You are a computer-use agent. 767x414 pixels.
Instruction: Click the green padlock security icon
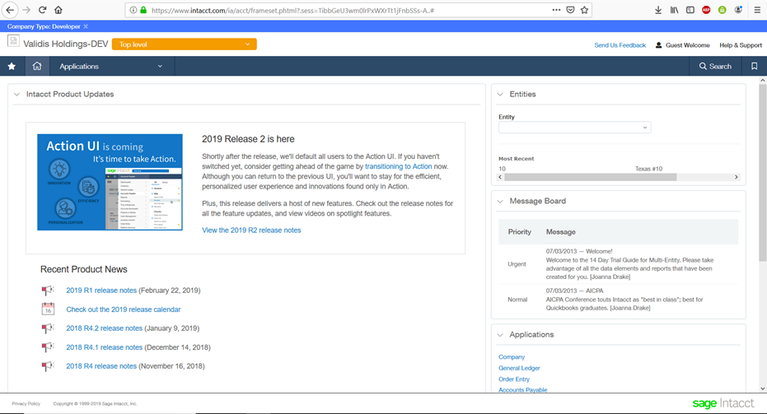tap(143, 10)
